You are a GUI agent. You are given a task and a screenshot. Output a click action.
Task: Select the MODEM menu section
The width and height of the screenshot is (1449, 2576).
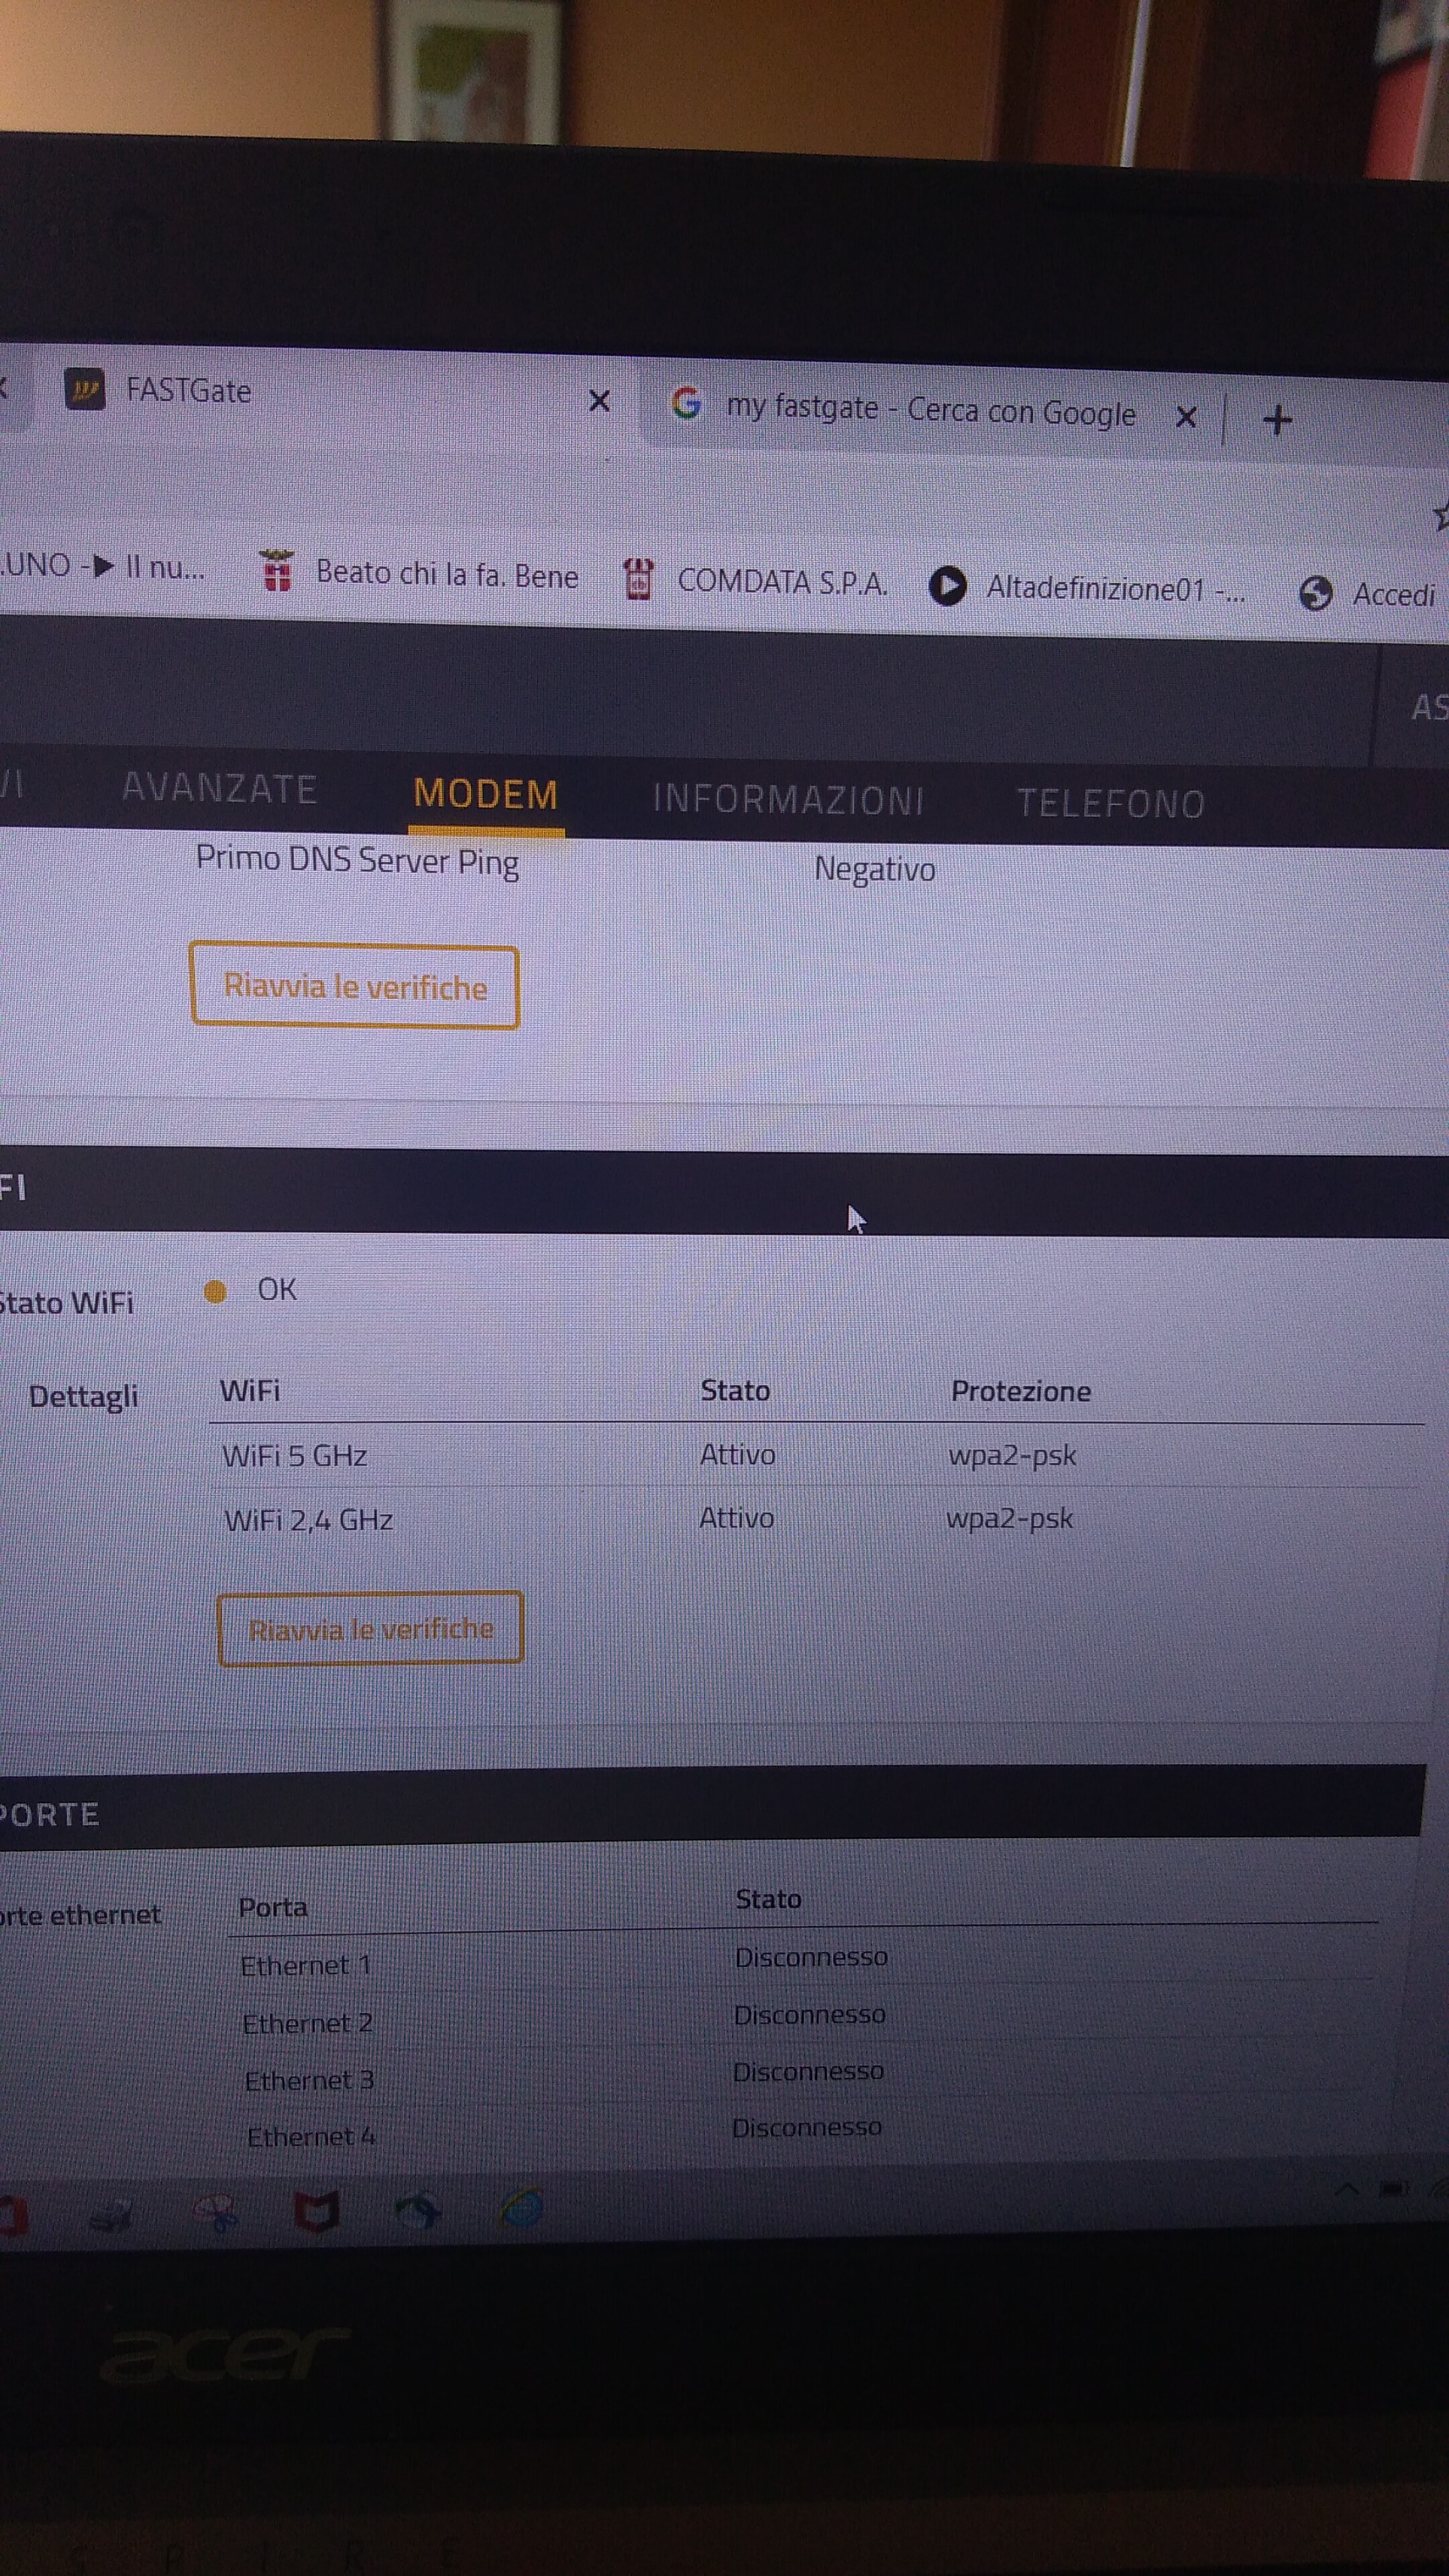pyautogui.click(x=486, y=794)
